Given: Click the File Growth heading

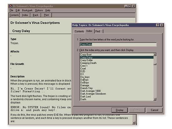Looking at the screenshot, I should pos(17,64).
